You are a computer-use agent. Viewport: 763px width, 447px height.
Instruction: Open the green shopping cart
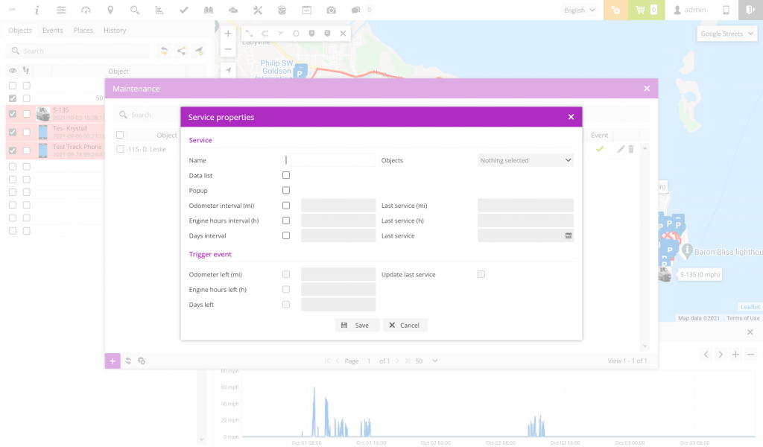646,10
